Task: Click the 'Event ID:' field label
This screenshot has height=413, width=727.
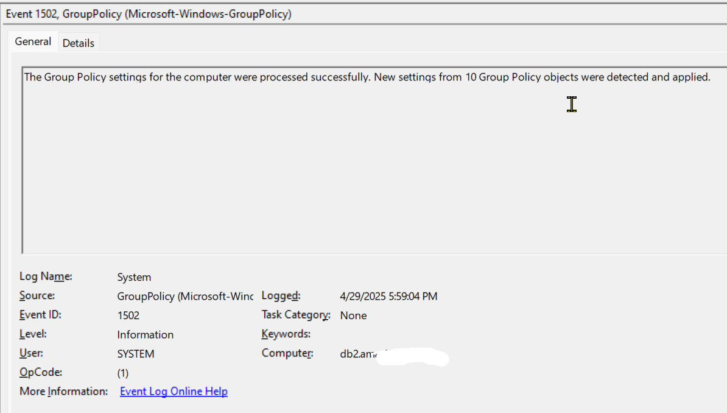Action: (40, 314)
